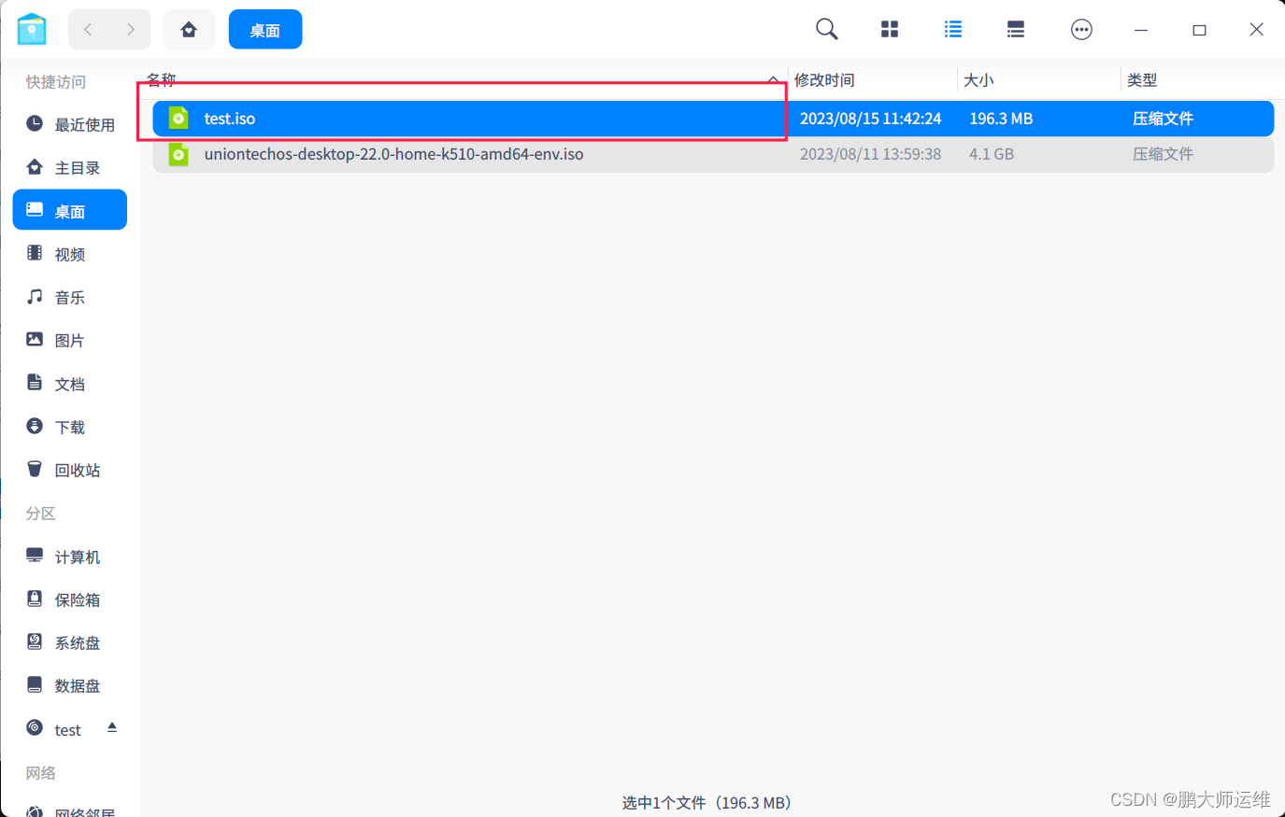Sort by 大小 column header
Viewport: 1285px width, 817px height.
tap(978, 80)
